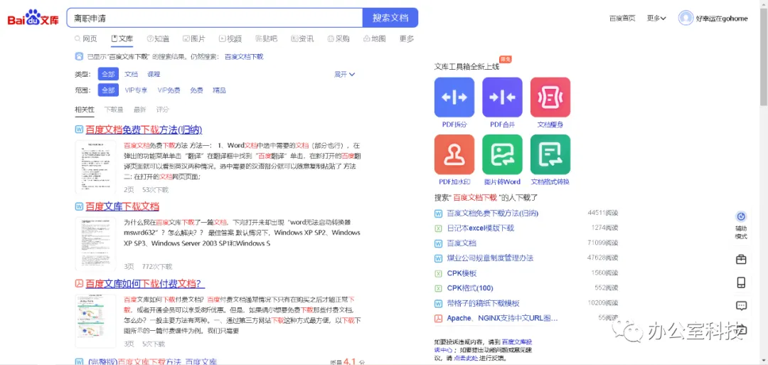Open the PDF拆分 tool icon
768x365 pixels.
pyautogui.click(x=454, y=97)
